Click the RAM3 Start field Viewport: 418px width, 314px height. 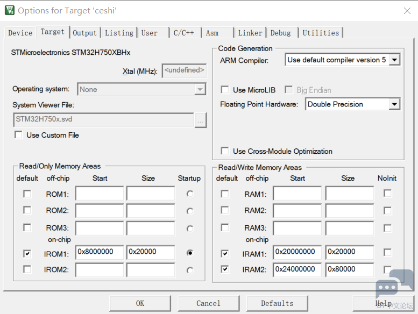pyautogui.click(x=297, y=229)
